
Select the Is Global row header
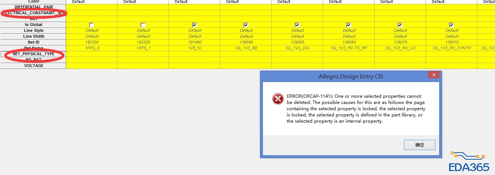[x=33, y=25]
